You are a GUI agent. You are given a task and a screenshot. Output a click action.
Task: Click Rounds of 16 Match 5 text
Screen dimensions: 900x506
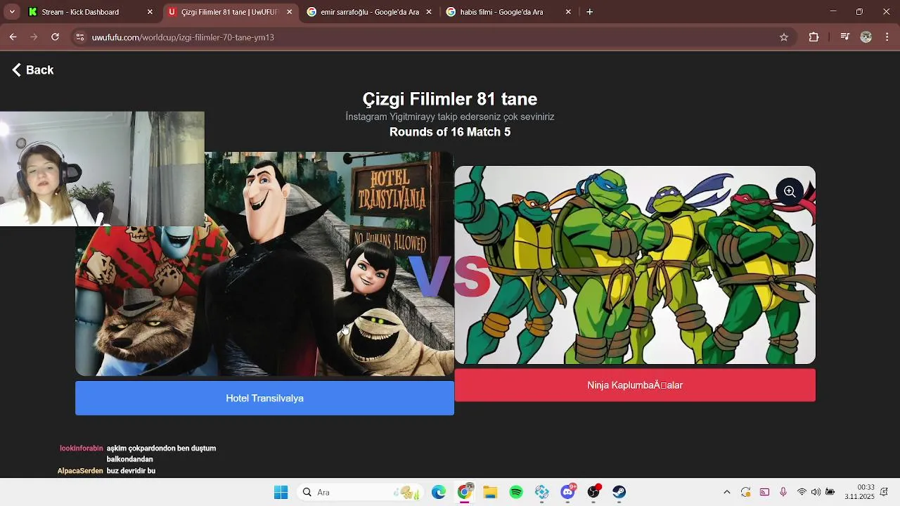[x=450, y=132]
